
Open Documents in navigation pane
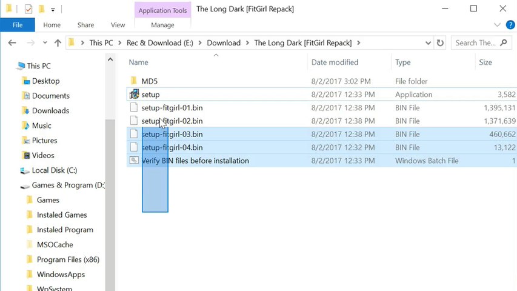[x=50, y=96]
